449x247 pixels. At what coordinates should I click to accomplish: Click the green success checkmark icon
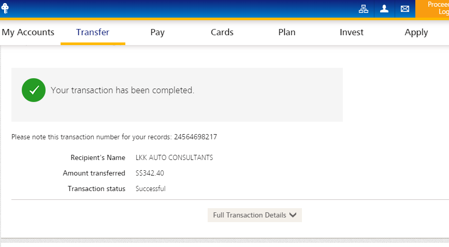[x=34, y=90]
